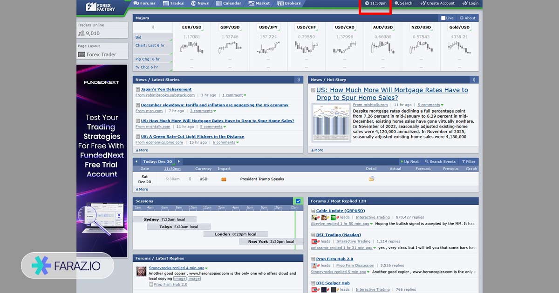
Task: Click the EUR/USD candlestick chart
Action: (x=191, y=47)
